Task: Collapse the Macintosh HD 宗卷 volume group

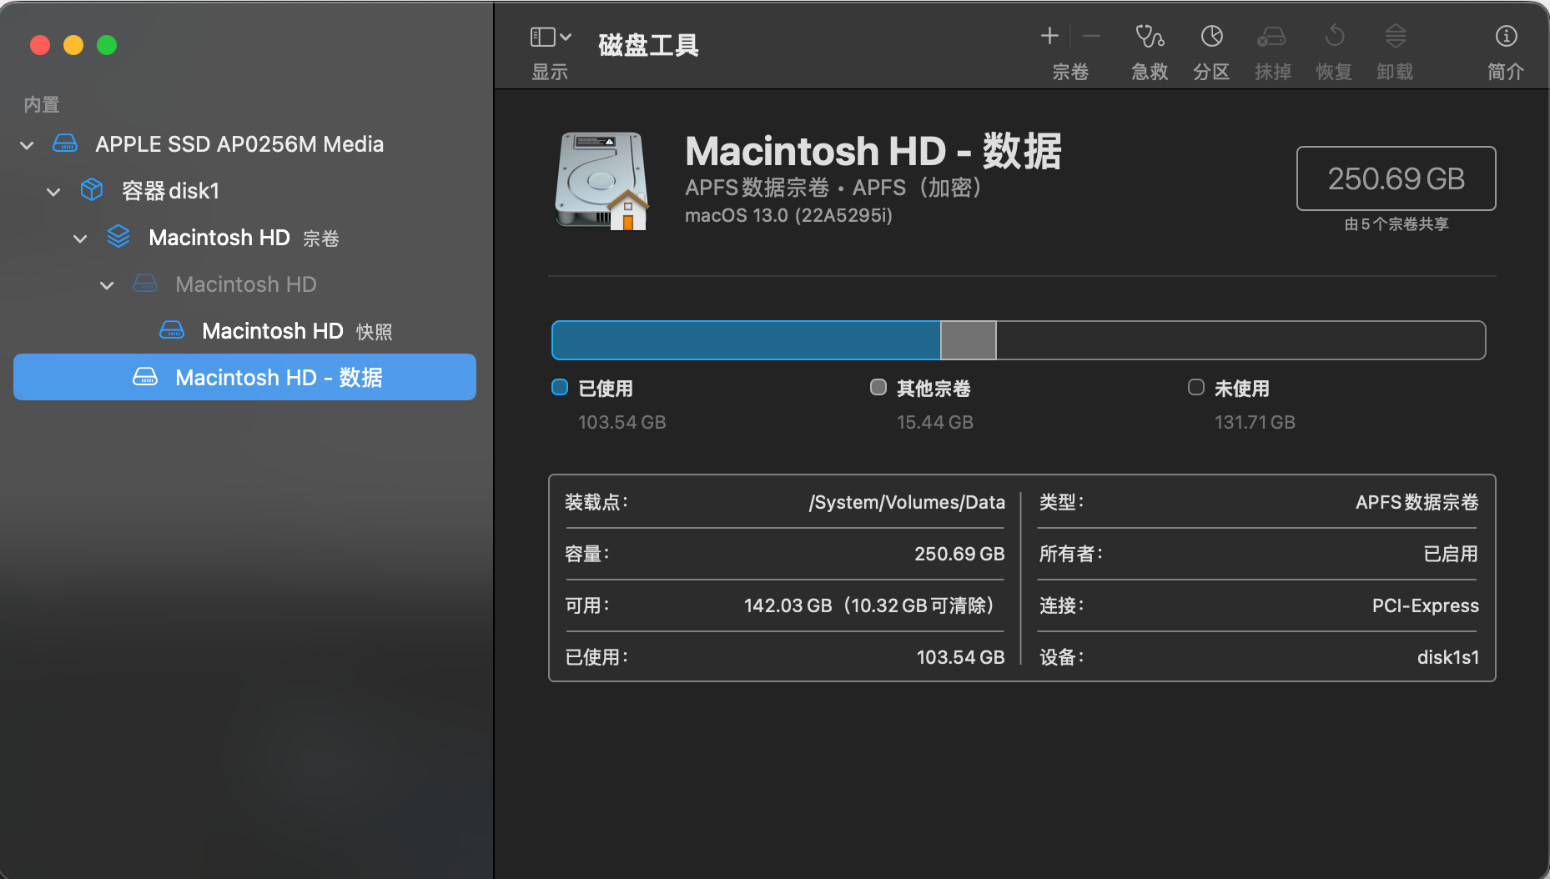Action: [80, 239]
